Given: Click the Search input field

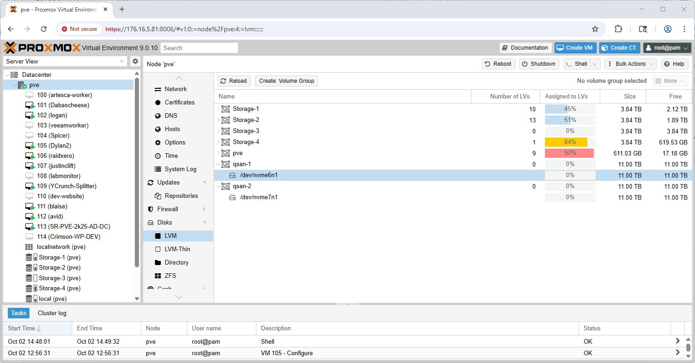Looking at the screenshot, I should [199, 48].
